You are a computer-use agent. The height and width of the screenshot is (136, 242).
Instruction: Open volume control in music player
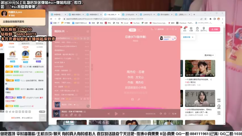[161, 114]
